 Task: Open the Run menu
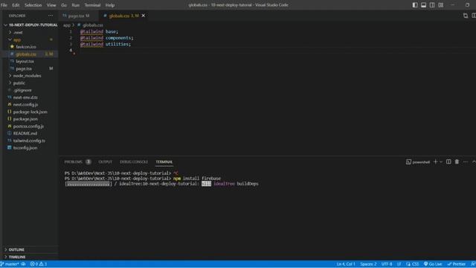point(76,5)
